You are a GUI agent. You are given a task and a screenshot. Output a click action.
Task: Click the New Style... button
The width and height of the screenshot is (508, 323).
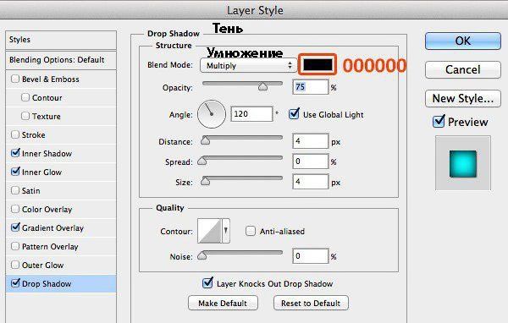(463, 98)
